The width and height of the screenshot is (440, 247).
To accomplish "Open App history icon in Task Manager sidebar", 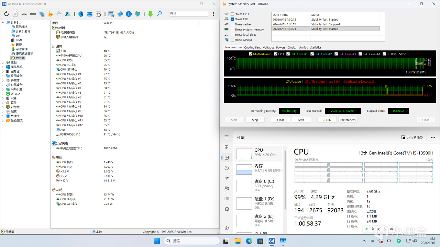I will [x=227, y=168].
